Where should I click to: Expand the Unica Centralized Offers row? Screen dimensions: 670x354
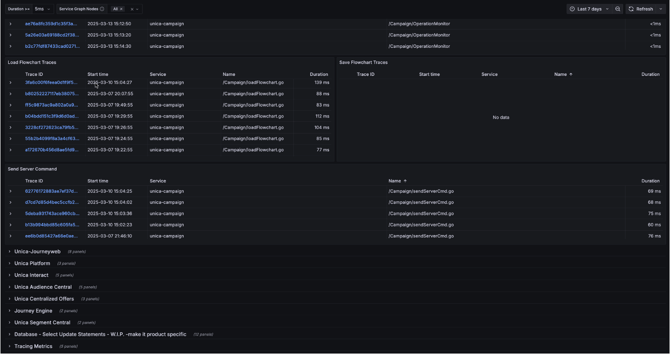44,299
